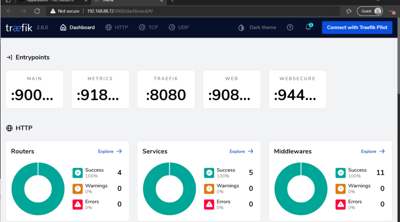Explore the Middlewares section
Viewport: 400px width, 222px height.
[x=373, y=151]
